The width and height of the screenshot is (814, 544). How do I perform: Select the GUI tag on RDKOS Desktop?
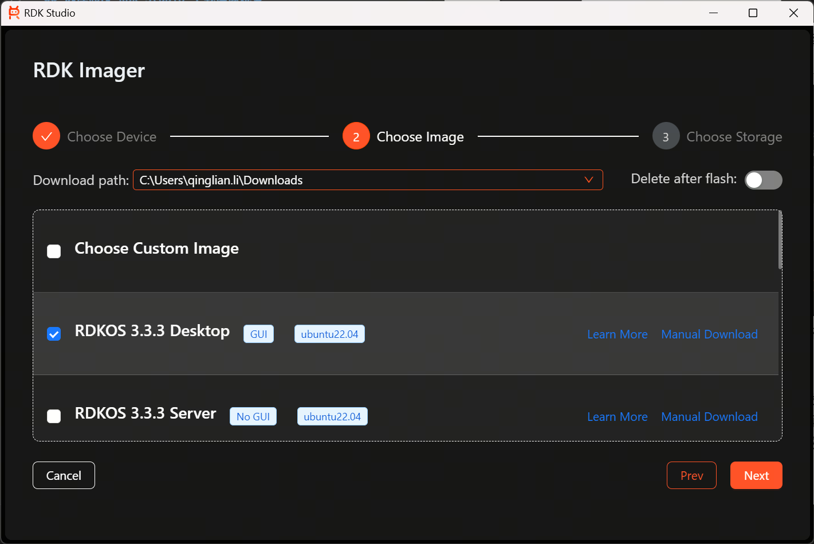pos(258,334)
